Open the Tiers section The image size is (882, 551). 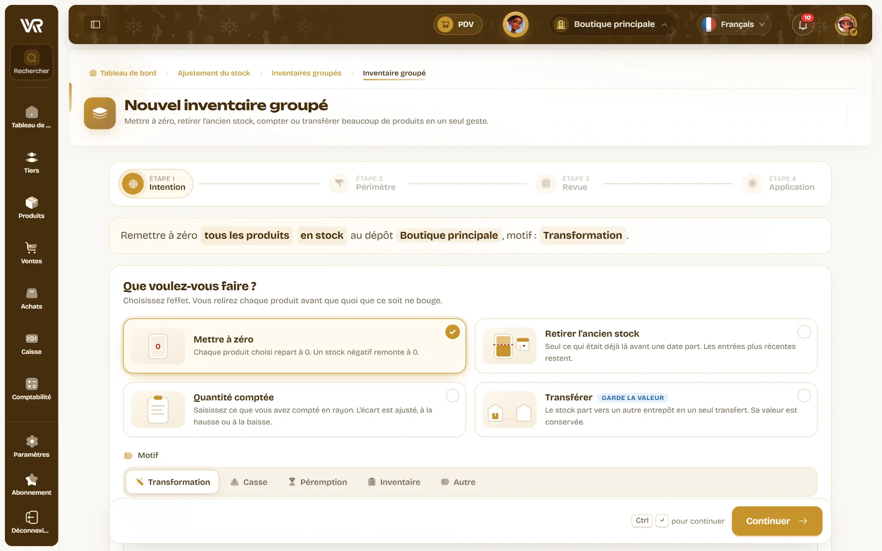tap(31, 162)
